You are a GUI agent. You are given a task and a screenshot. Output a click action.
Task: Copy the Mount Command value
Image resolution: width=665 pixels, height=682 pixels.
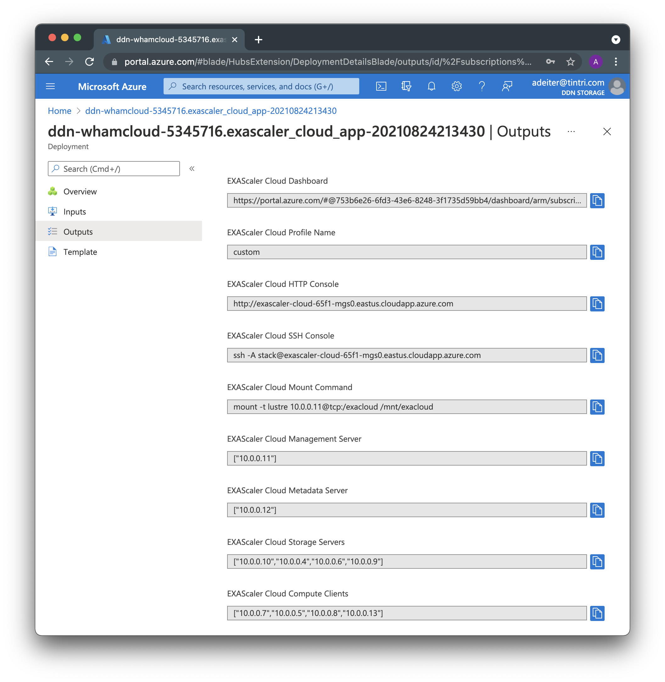coord(597,407)
